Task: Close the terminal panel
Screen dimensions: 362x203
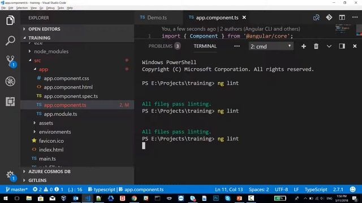Action: tap(355, 46)
